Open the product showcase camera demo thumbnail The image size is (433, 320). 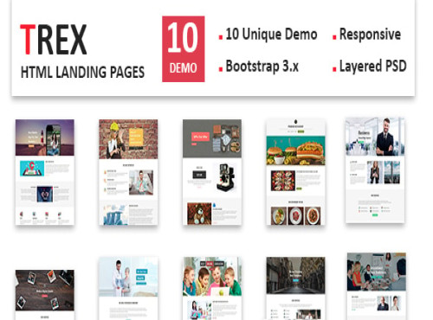click(x=212, y=172)
